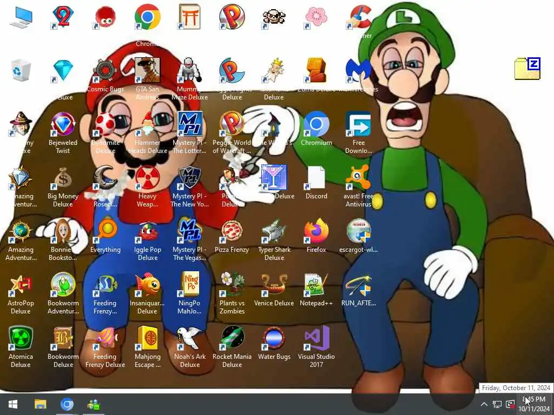Select the Feeding Frenzy Deluxe shortcut

[x=105, y=338]
